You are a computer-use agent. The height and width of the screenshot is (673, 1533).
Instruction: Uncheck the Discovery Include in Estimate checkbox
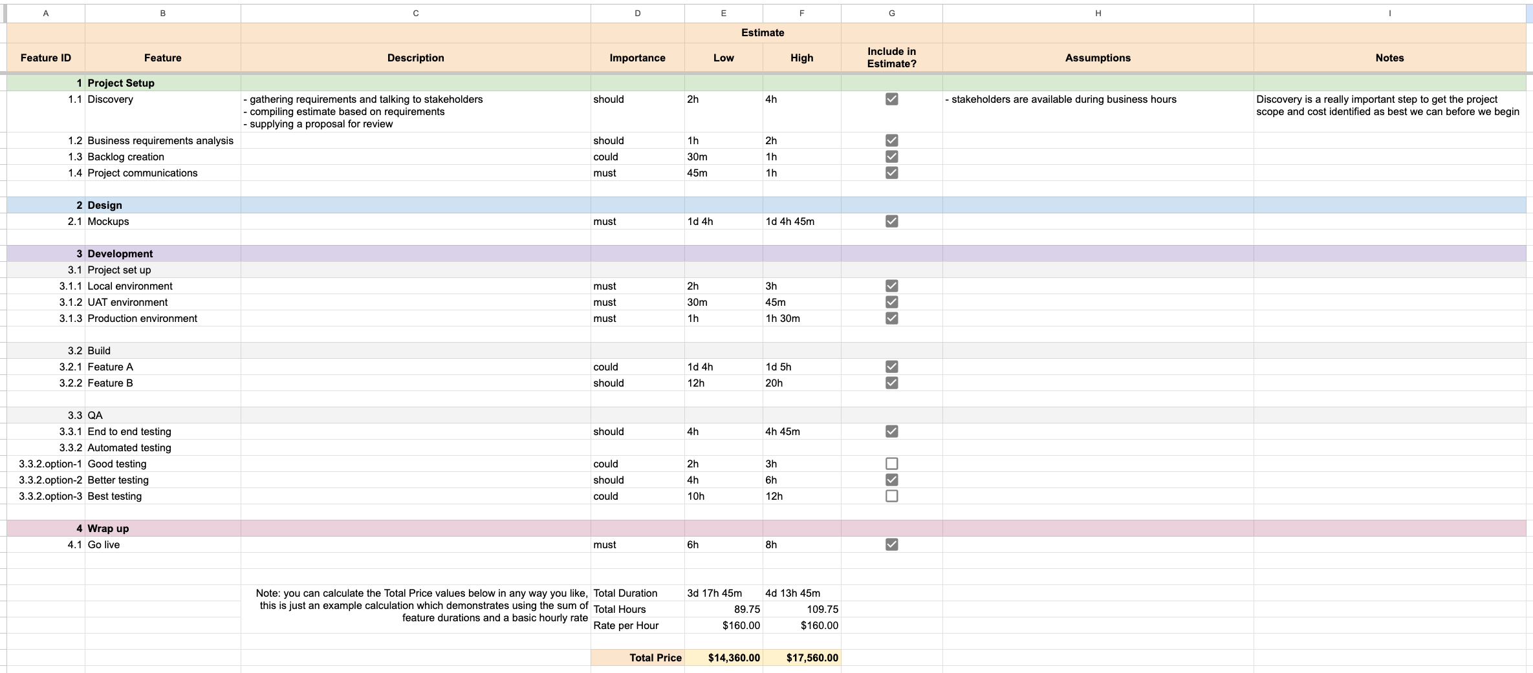[891, 100]
